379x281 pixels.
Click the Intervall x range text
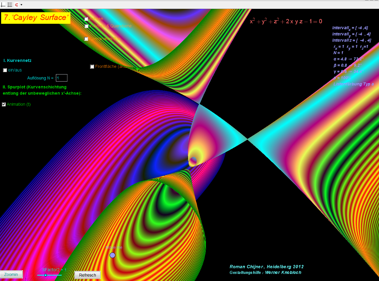tap(350, 28)
